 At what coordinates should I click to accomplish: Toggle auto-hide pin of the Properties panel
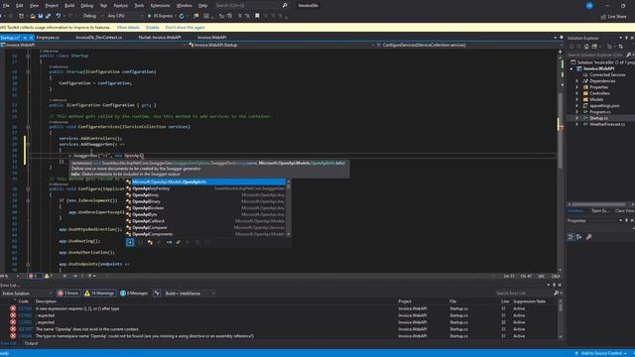tap(626, 220)
